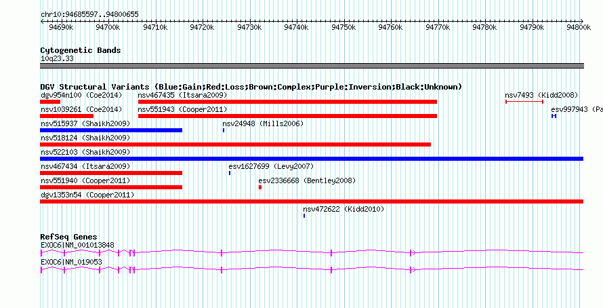Open the EXOC6|NM_019053 gene label

click(71, 262)
